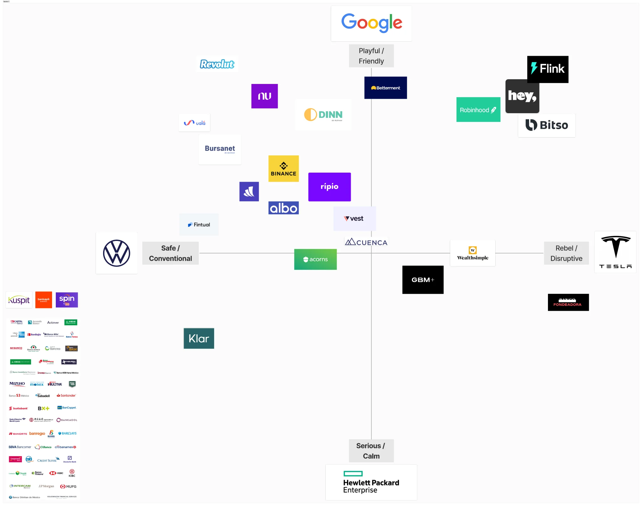Click the Robinhood green logo
This screenshot has width=642, height=506.
coord(478,110)
